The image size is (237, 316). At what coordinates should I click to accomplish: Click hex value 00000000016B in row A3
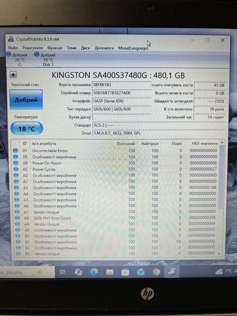tap(203, 187)
